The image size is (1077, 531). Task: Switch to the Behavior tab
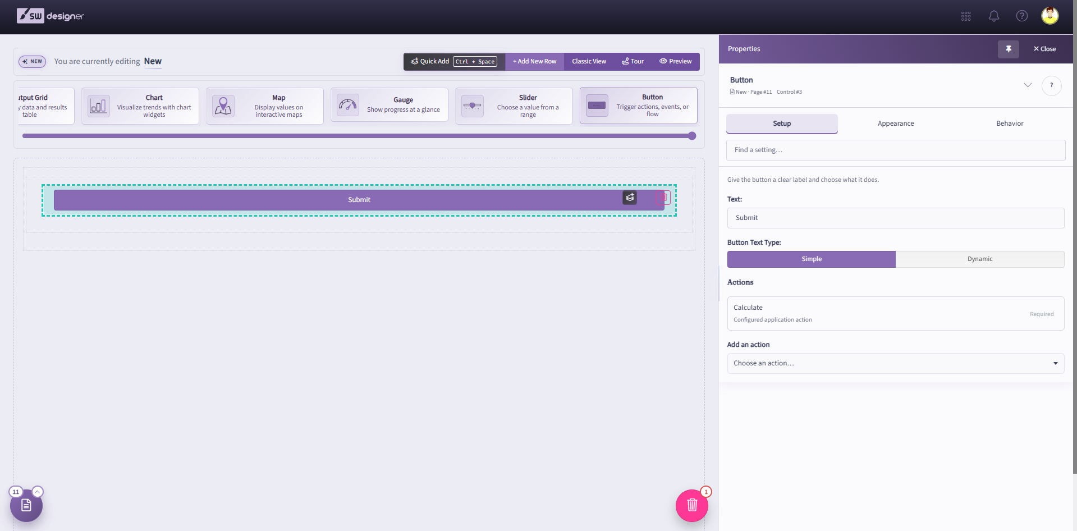[1010, 124]
